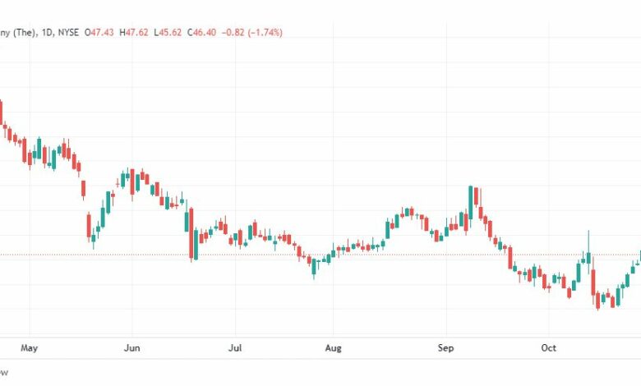Screen dimensions: 641x386
Task: Select the lowest red candle in mid-October
Action: pos(597,301)
